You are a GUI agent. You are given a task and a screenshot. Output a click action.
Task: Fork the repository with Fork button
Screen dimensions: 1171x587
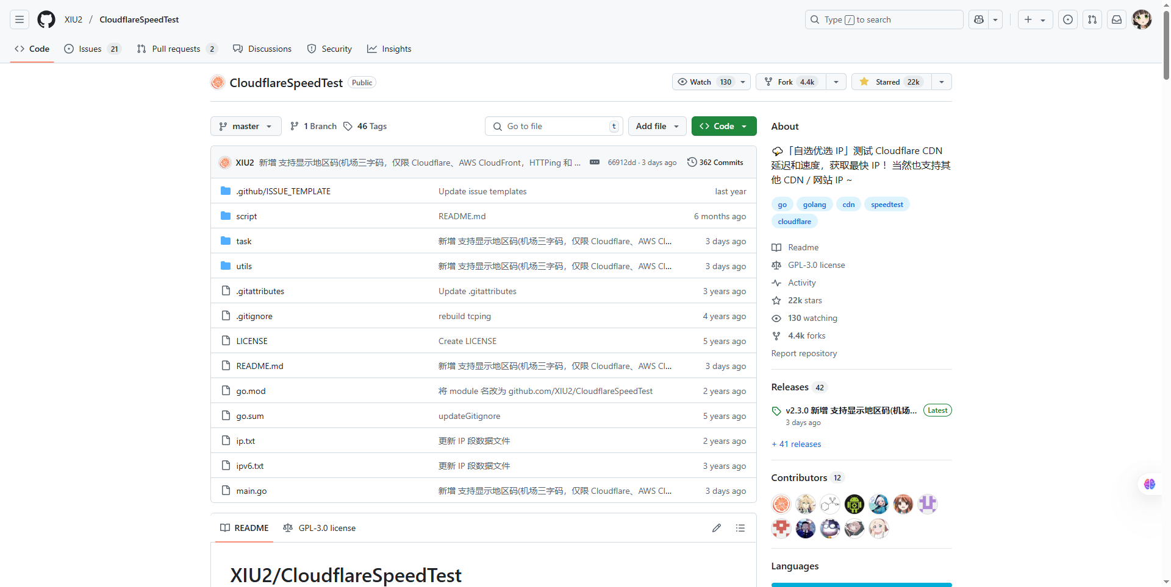tap(791, 82)
